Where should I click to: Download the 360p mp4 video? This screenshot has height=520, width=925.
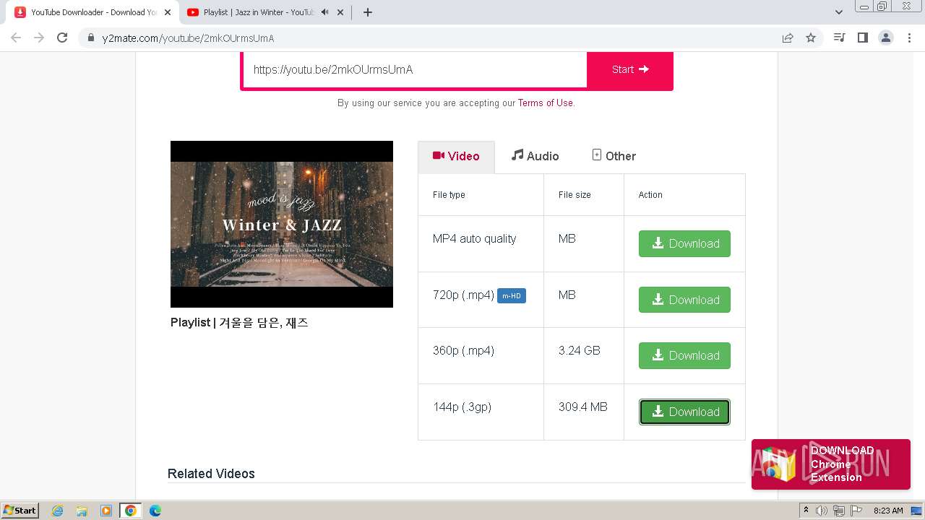pyautogui.click(x=684, y=355)
